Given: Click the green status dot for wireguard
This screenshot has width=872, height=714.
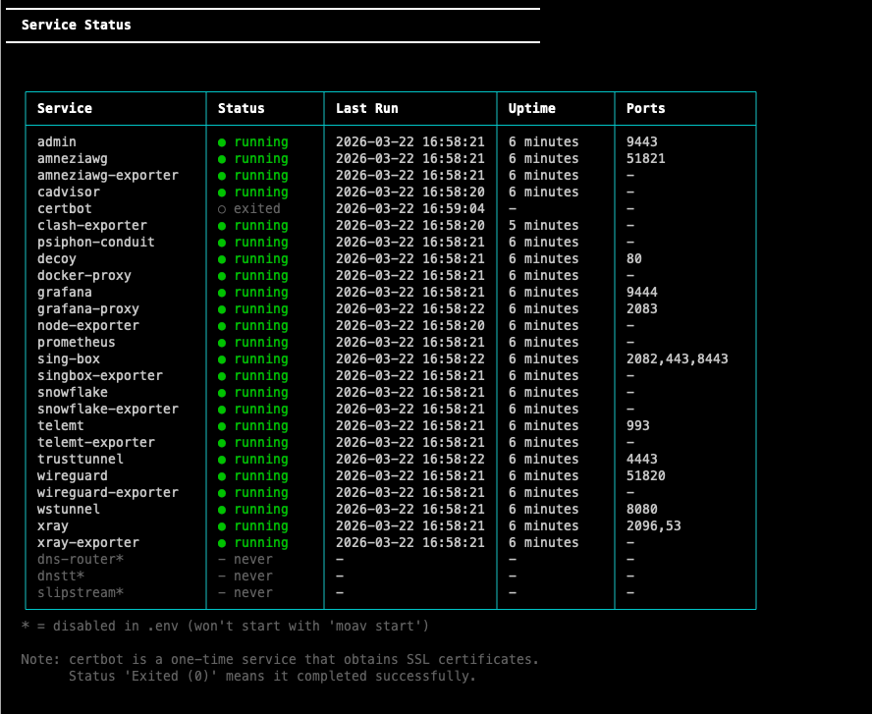Looking at the screenshot, I should tap(222, 476).
